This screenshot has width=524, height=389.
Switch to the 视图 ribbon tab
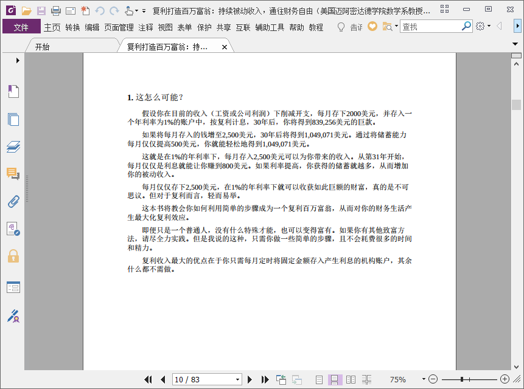point(165,27)
